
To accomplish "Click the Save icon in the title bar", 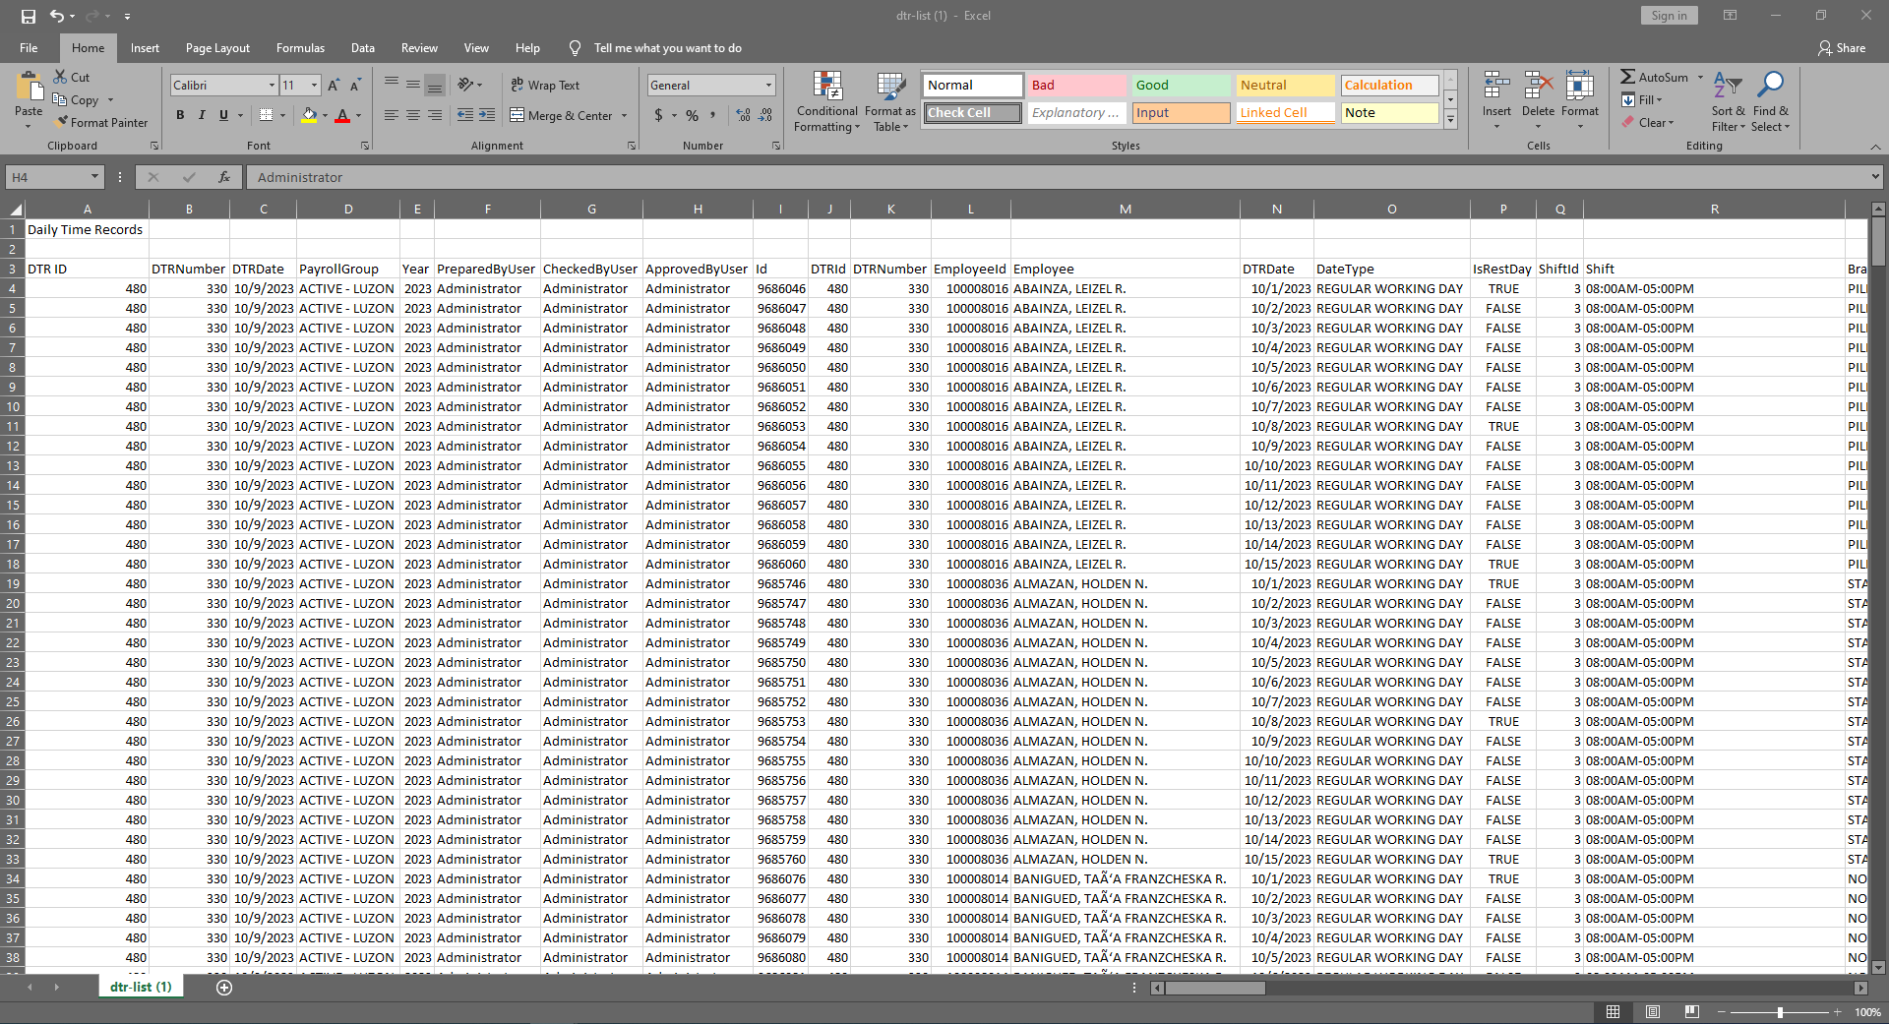I will click(x=28, y=16).
